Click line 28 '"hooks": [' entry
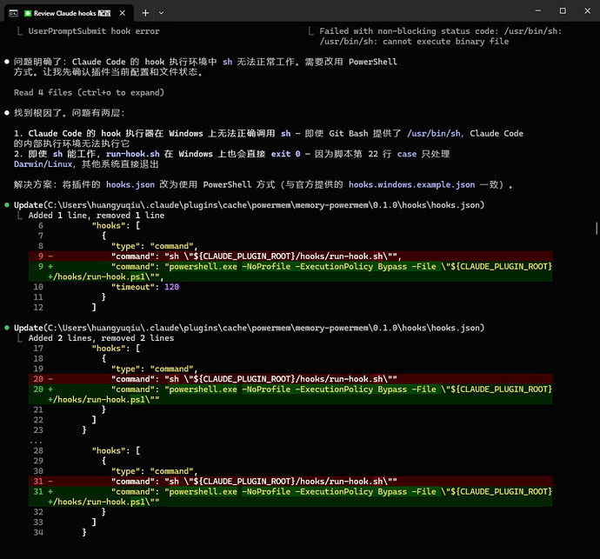 (x=116, y=450)
